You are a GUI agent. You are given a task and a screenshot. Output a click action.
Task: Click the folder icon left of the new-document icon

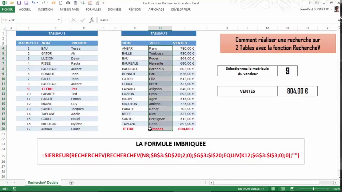(x=53, y=3)
